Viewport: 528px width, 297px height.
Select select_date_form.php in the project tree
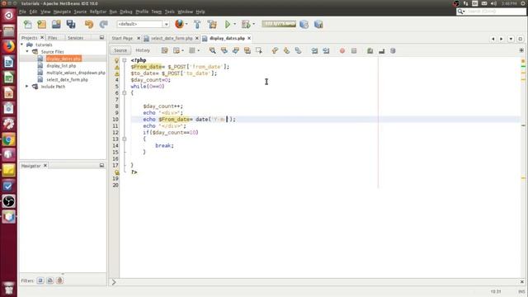coord(67,80)
